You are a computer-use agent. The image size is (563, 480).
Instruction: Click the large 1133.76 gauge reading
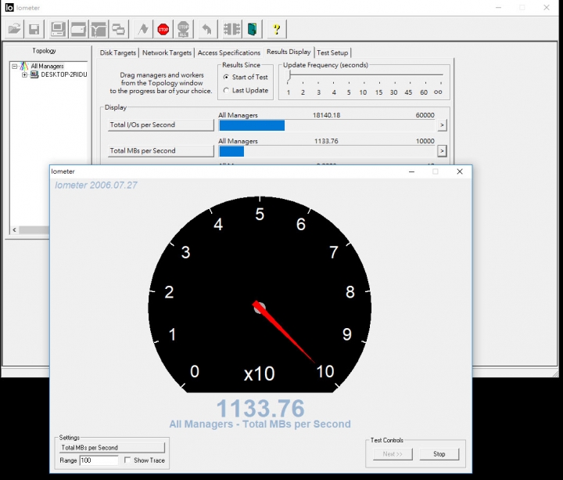click(x=260, y=409)
